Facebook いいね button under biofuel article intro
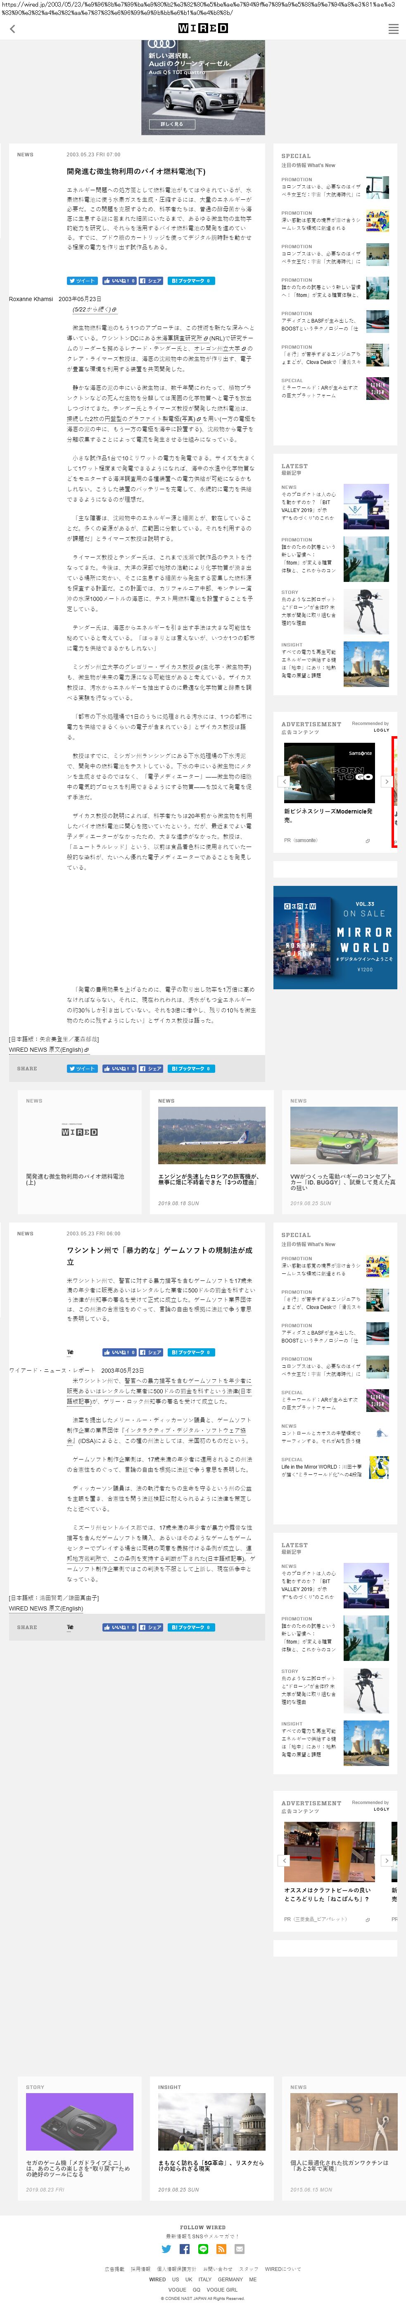This screenshot has width=406, height=2309. [x=119, y=280]
